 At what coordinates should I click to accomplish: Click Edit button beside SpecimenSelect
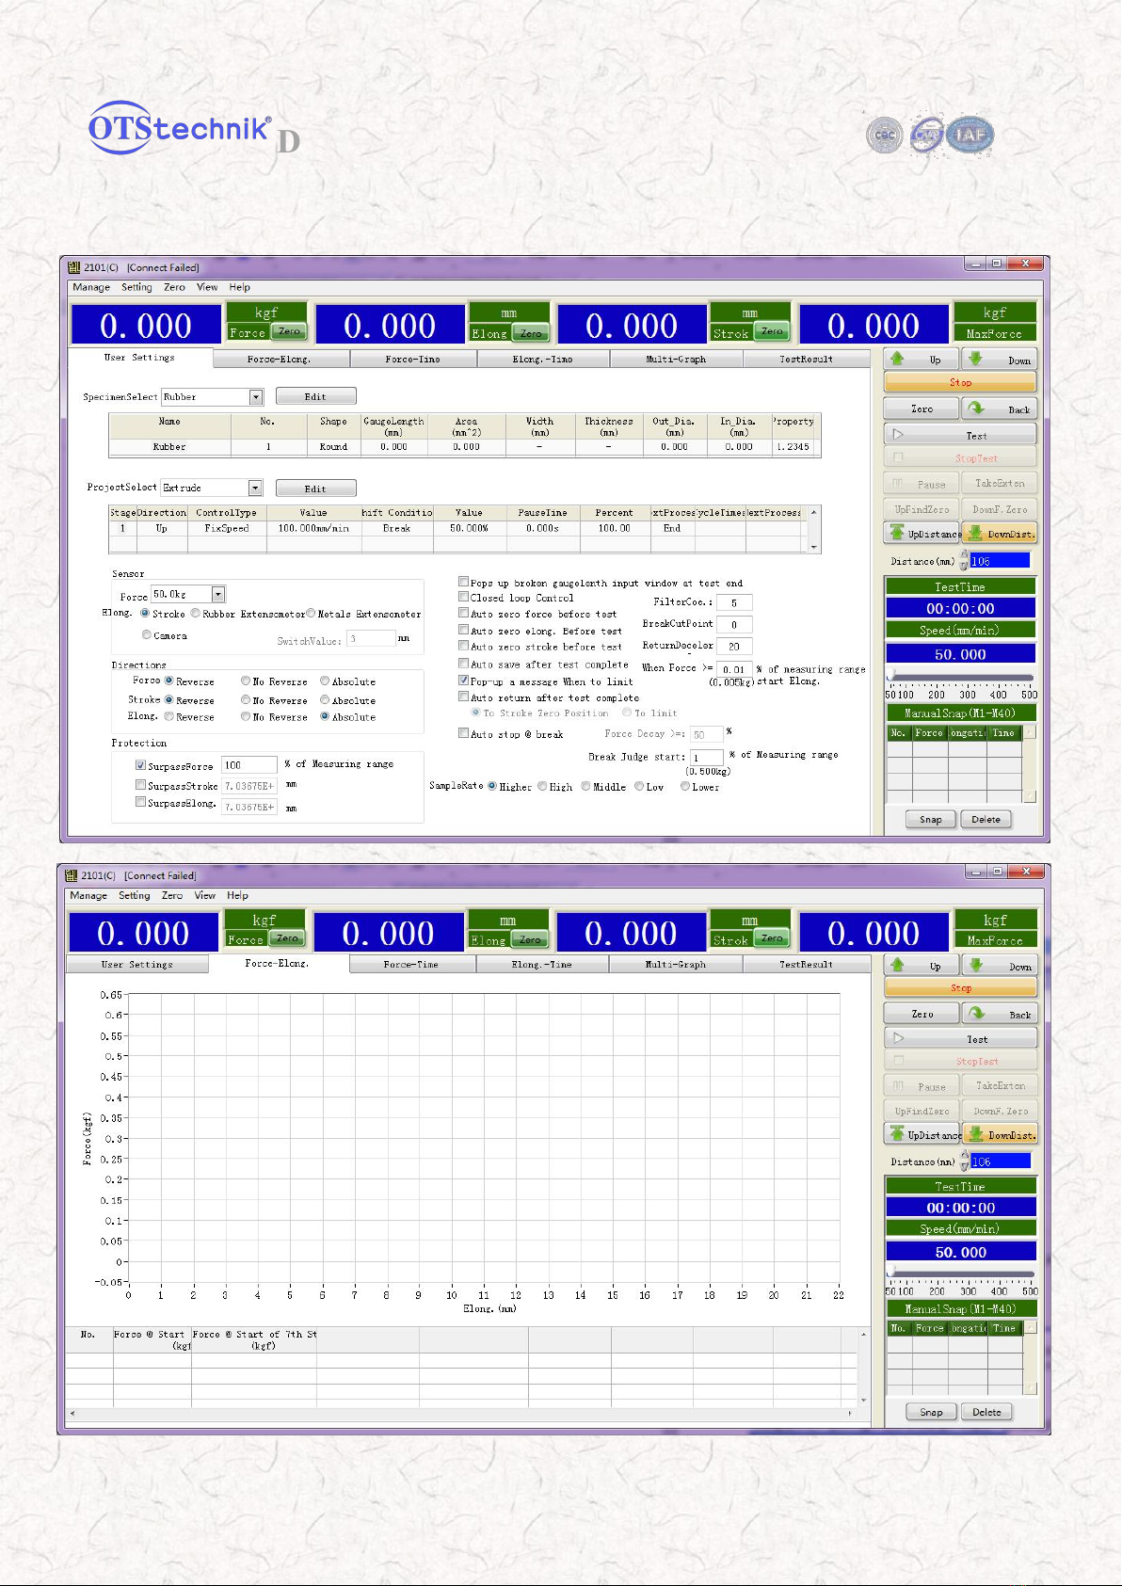point(316,396)
